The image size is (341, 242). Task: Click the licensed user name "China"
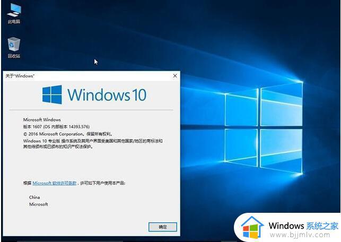34,197
